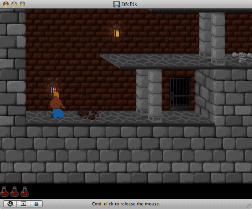Image resolution: width=252 pixels, height=209 pixels.
Task: Click the zoom window button in title bar
Action: pos(22,4)
